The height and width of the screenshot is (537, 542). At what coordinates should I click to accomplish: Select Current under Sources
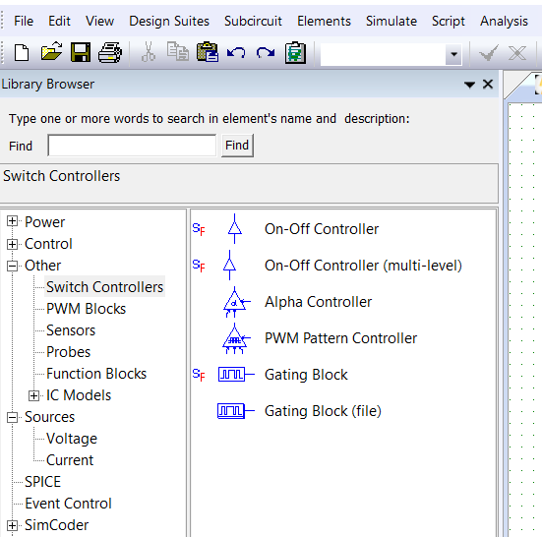click(70, 460)
